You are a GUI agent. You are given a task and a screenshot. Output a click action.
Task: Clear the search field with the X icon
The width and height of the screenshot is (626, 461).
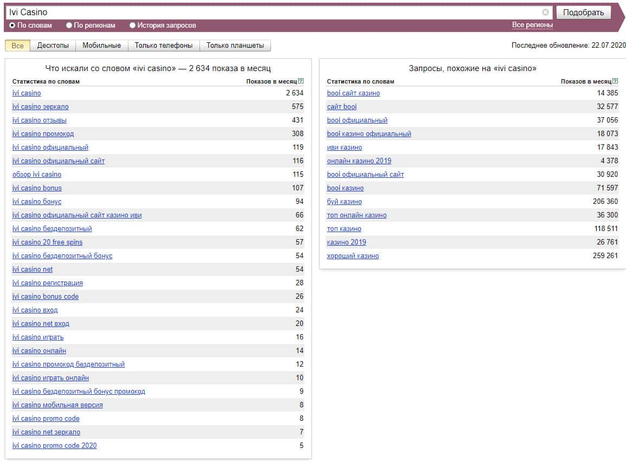coord(545,12)
